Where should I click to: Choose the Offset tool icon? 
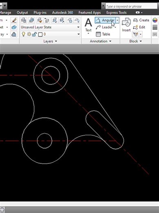pyautogui.click(x=14, y=34)
